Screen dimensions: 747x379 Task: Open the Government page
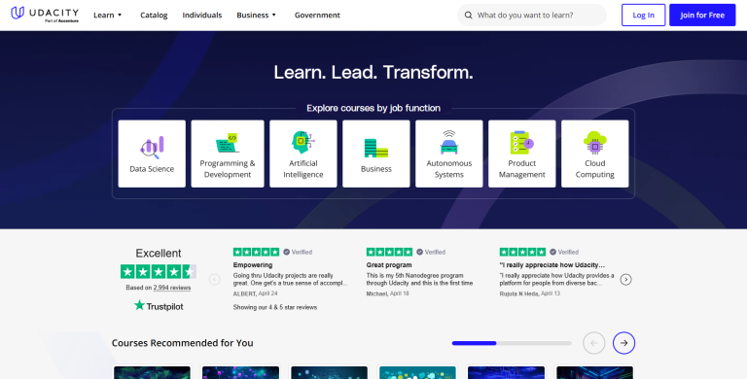tap(317, 16)
